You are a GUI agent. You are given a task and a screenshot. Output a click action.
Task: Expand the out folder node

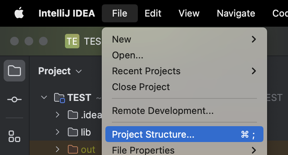coord(57,149)
